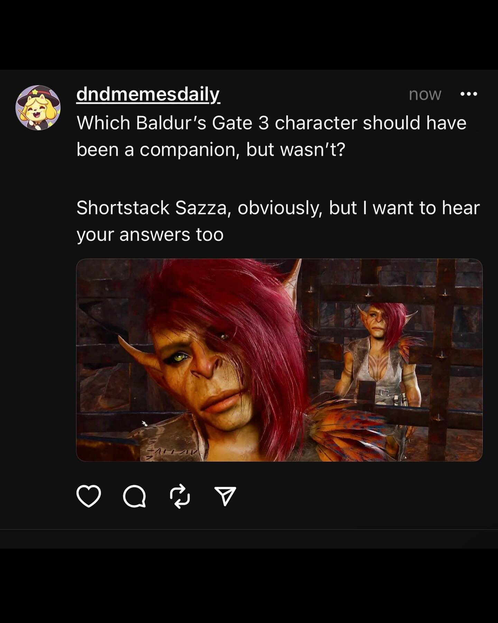Visit the dndmemesdaily username link
Screen dimensions: 498x623
pyautogui.click(x=148, y=94)
